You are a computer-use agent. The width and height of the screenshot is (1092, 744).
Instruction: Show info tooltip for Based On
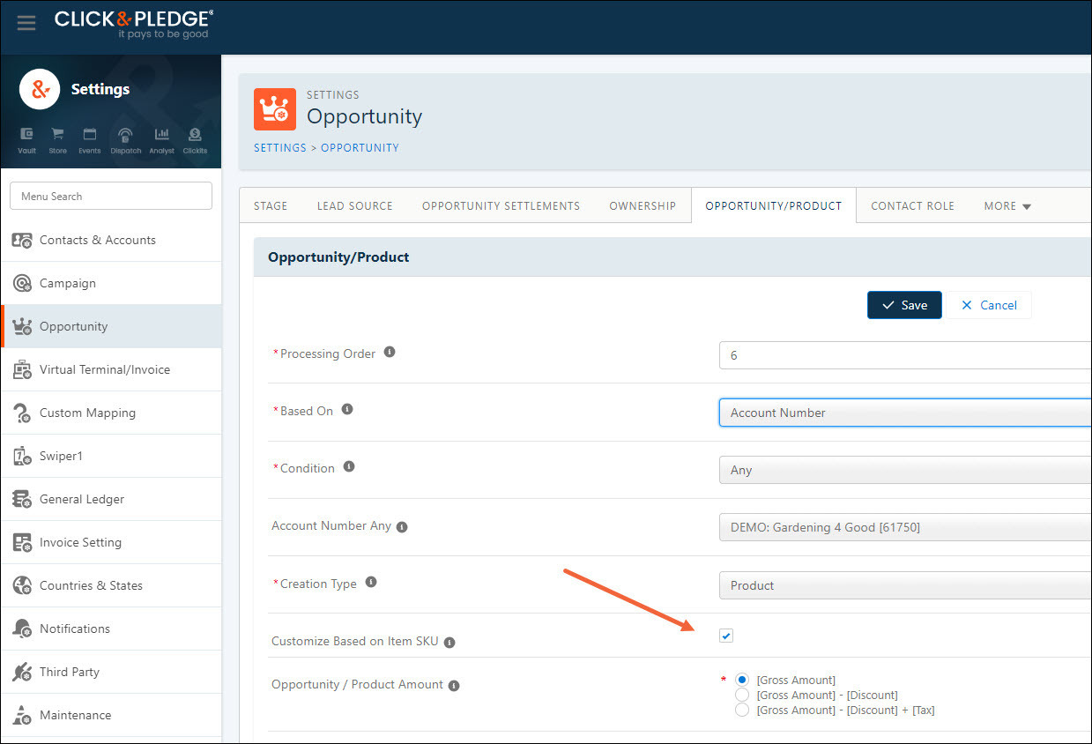click(347, 409)
